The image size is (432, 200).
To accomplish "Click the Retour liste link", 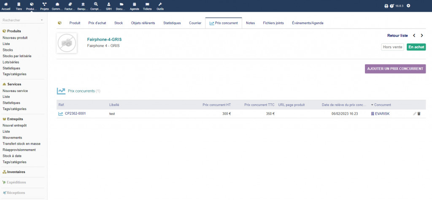I will 397,36.
